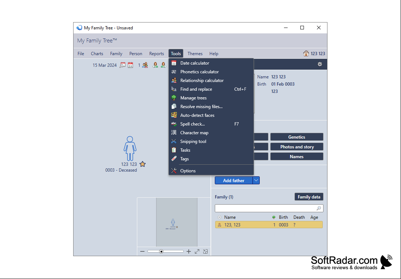The width and height of the screenshot is (401, 279).
Task: Open the Reports menu
Action: pyautogui.click(x=156, y=54)
